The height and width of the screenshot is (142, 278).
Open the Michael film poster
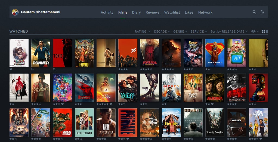[x=41, y=88]
